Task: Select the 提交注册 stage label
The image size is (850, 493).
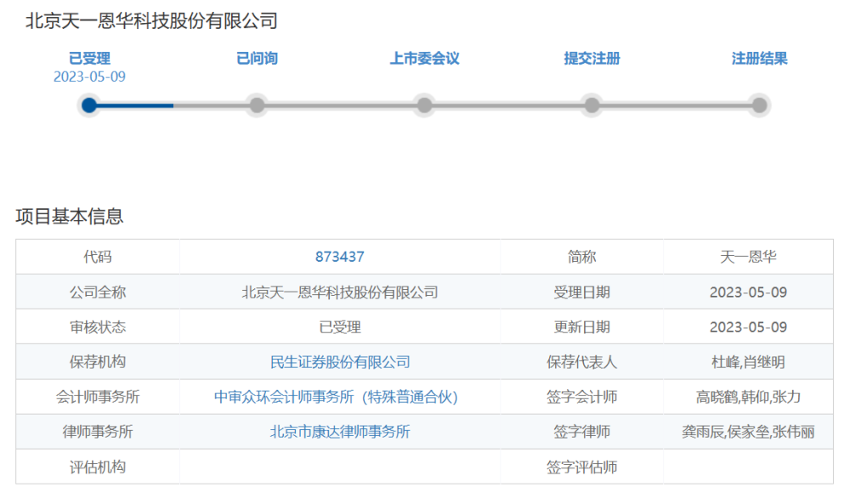Action: pyautogui.click(x=592, y=59)
